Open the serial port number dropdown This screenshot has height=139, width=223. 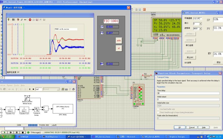200,24
